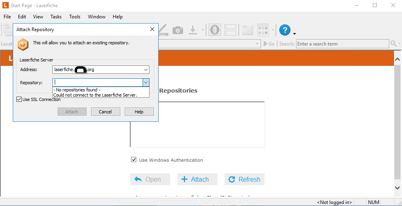Click the '<Not logged in>' status text
The image size is (402, 206).
click(x=334, y=202)
